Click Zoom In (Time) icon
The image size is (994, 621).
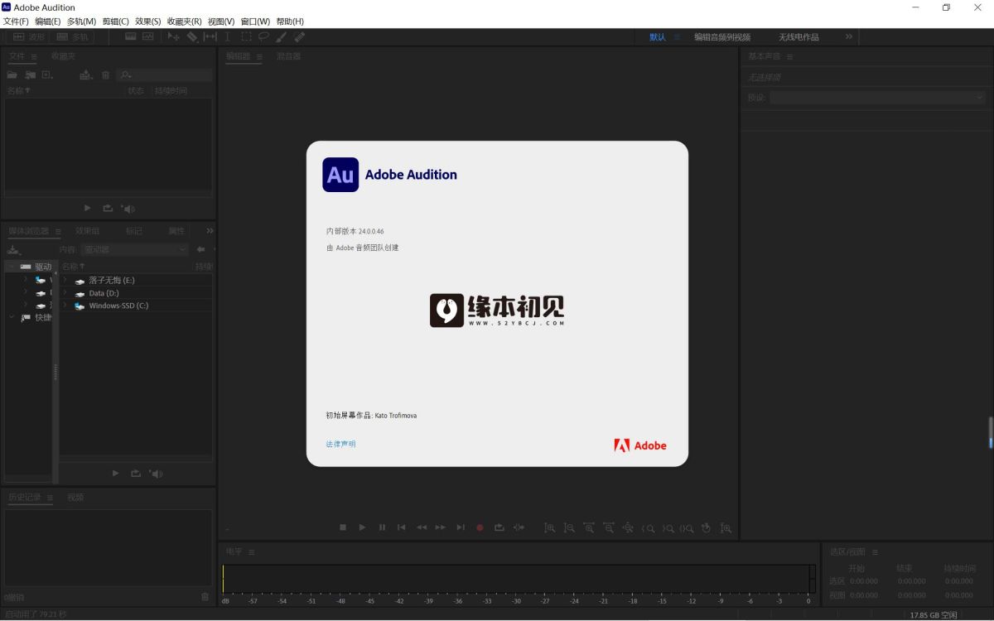[x=588, y=527]
